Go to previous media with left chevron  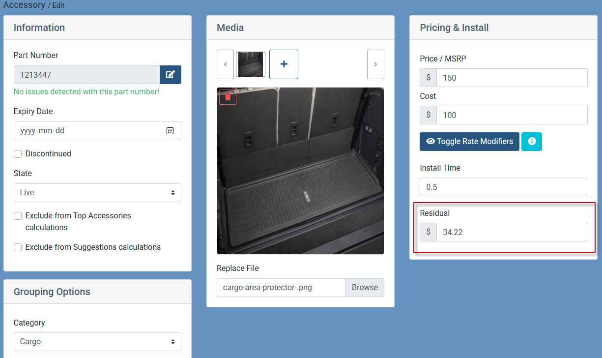(x=225, y=64)
